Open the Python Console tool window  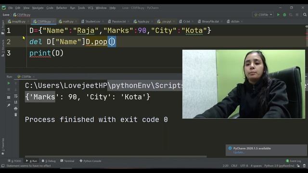tap(90, 161)
